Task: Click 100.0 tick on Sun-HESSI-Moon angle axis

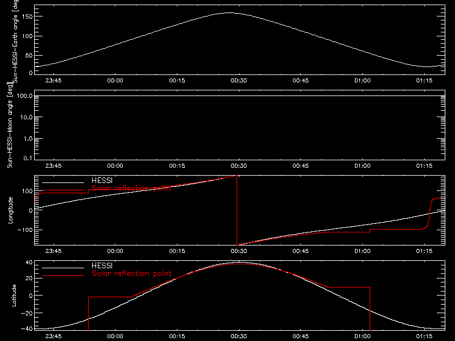Action: 24,95
